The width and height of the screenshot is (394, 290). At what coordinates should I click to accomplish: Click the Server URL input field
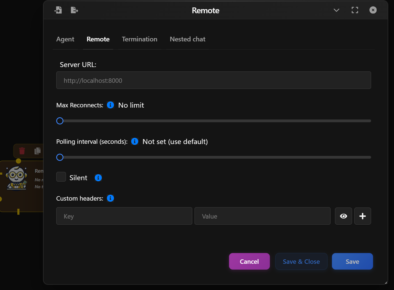coord(214,80)
